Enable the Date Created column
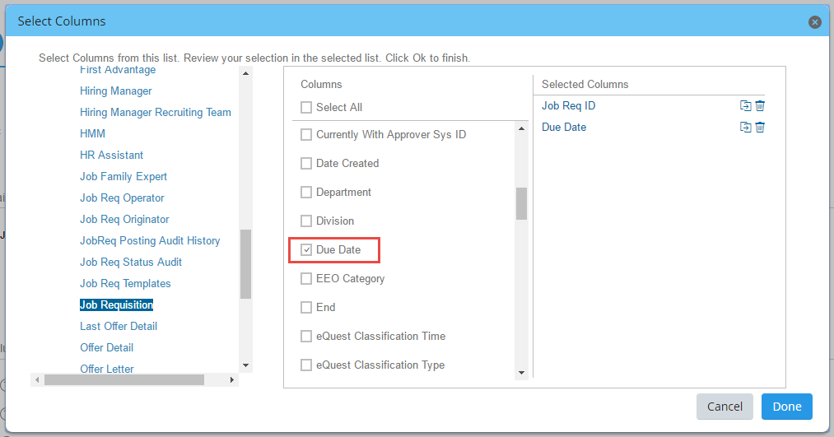Image resolution: width=834 pixels, height=437 pixels. 306,163
